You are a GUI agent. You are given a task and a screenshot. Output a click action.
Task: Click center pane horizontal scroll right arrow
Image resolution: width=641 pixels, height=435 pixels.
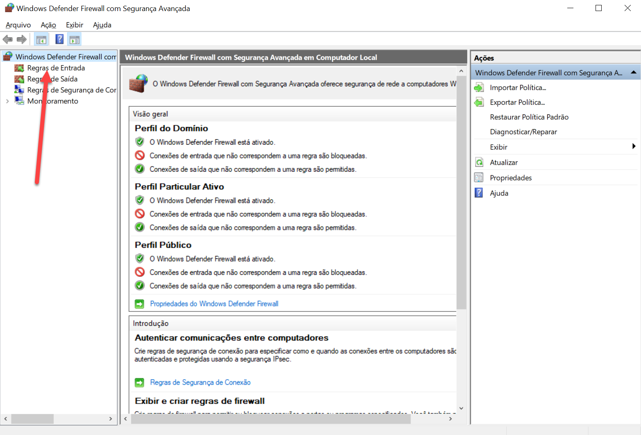[451, 419]
